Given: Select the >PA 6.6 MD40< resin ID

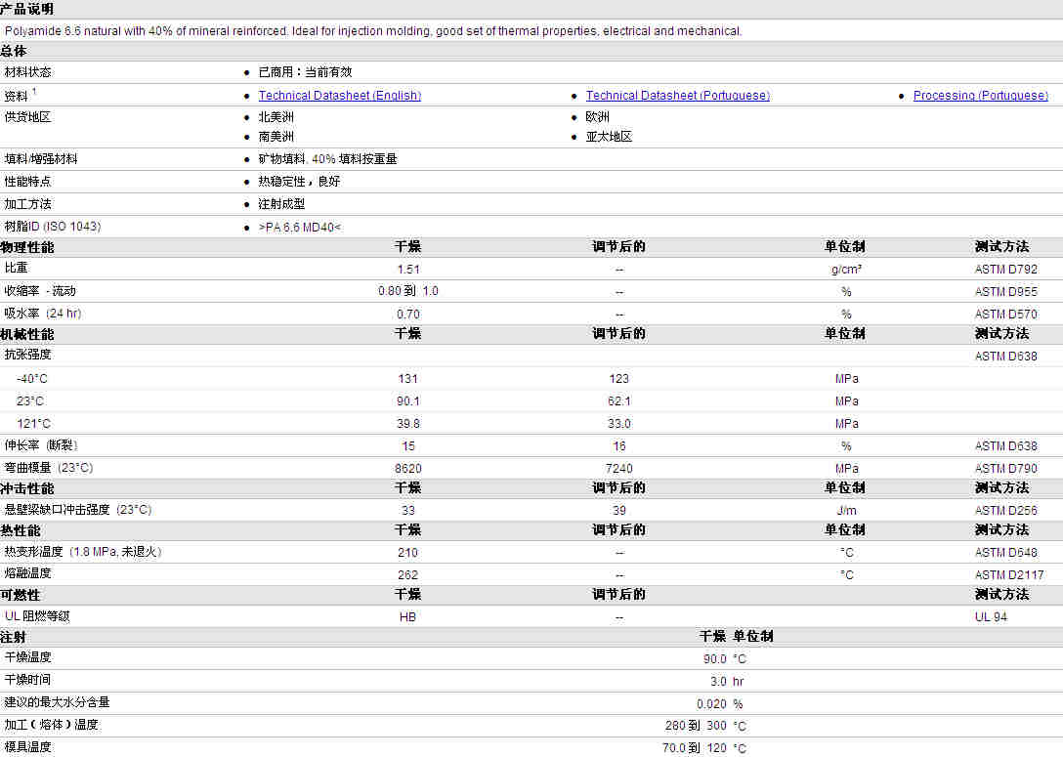Looking at the screenshot, I should 300,227.
